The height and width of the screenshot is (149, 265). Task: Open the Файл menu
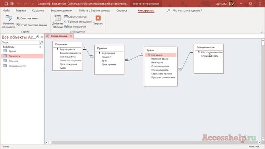7,10
